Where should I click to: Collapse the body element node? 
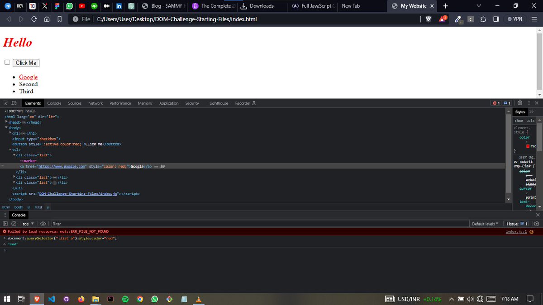pyautogui.click(x=6, y=128)
